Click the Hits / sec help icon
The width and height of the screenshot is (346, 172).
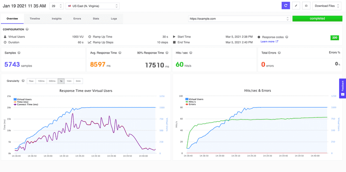pyautogui.click(x=191, y=52)
